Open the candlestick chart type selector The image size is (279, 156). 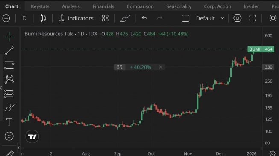tap(43, 18)
